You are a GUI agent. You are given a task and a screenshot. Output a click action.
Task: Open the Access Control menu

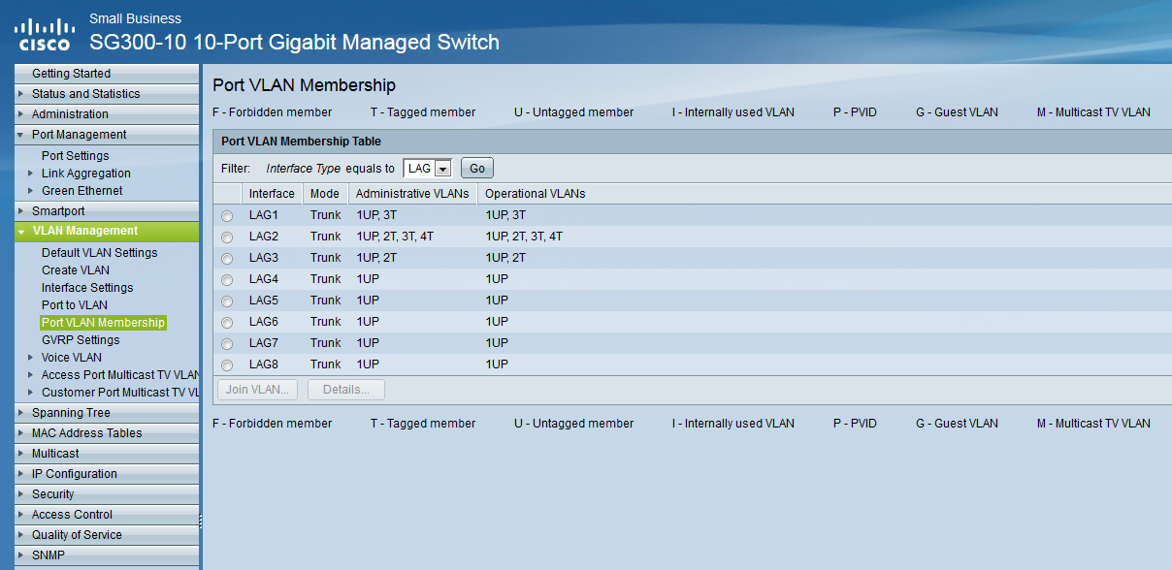(x=107, y=515)
